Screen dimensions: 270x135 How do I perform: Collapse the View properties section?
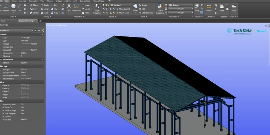pyautogui.click(x=43, y=82)
